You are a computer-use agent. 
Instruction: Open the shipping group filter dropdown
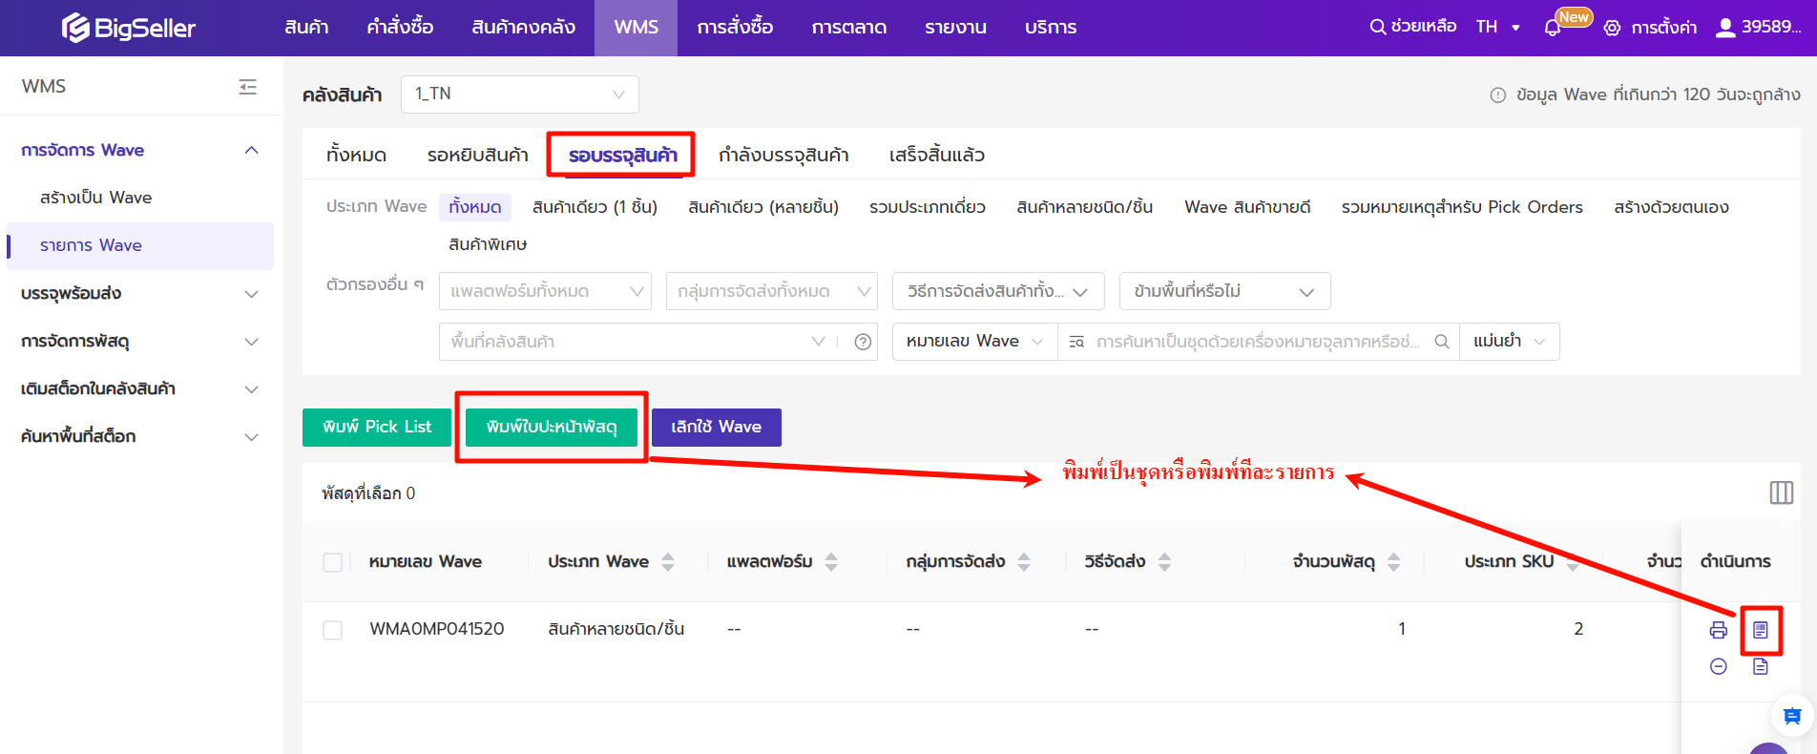[x=772, y=291]
